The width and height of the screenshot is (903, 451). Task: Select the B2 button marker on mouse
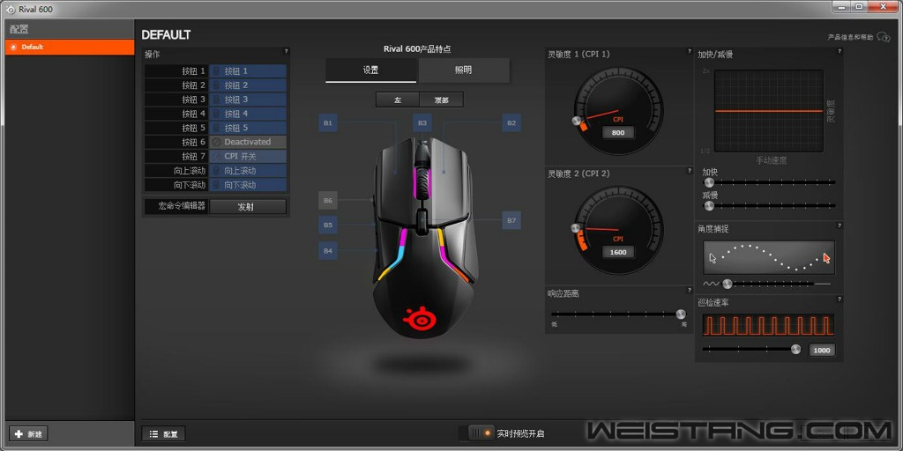coord(511,122)
